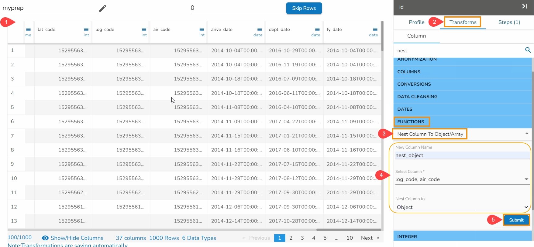The height and width of the screenshot is (247, 534).
Task: Open the Nest Column to Object dropdown
Action: tap(526, 207)
